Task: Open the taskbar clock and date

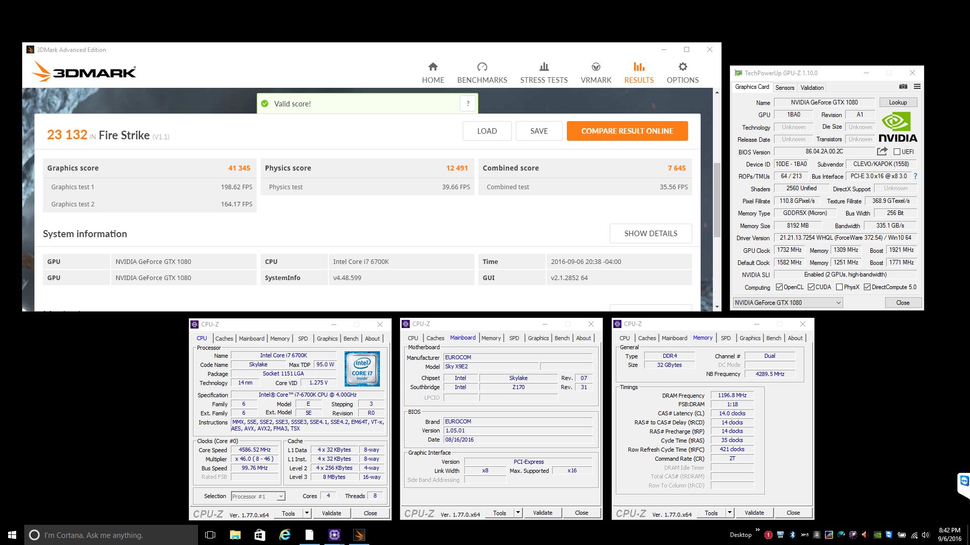Action: pyautogui.click(x=950, y=535)
